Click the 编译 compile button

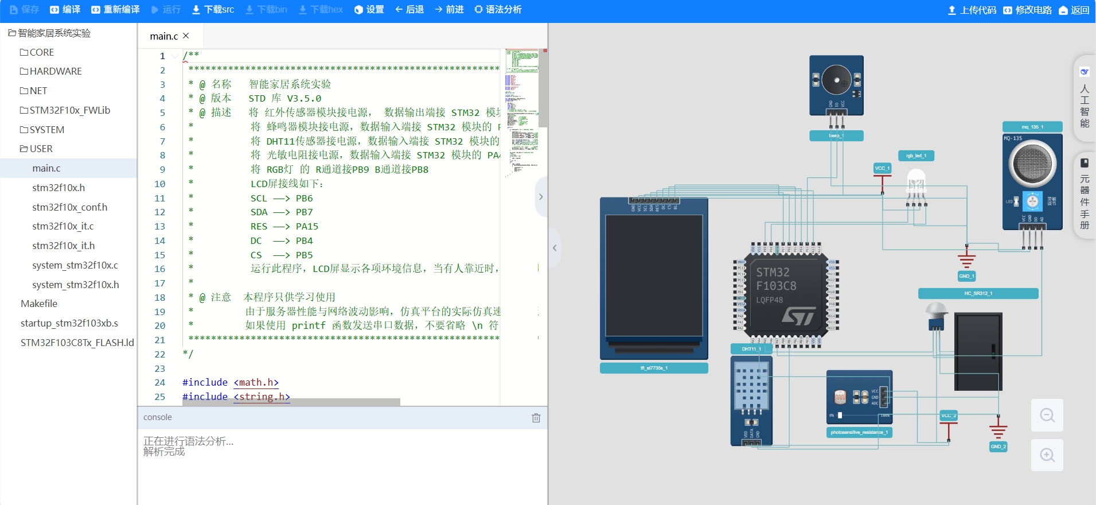65,10
